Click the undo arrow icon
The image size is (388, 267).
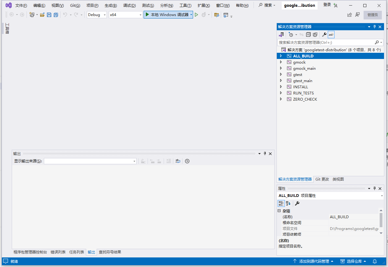pos(65,15)
